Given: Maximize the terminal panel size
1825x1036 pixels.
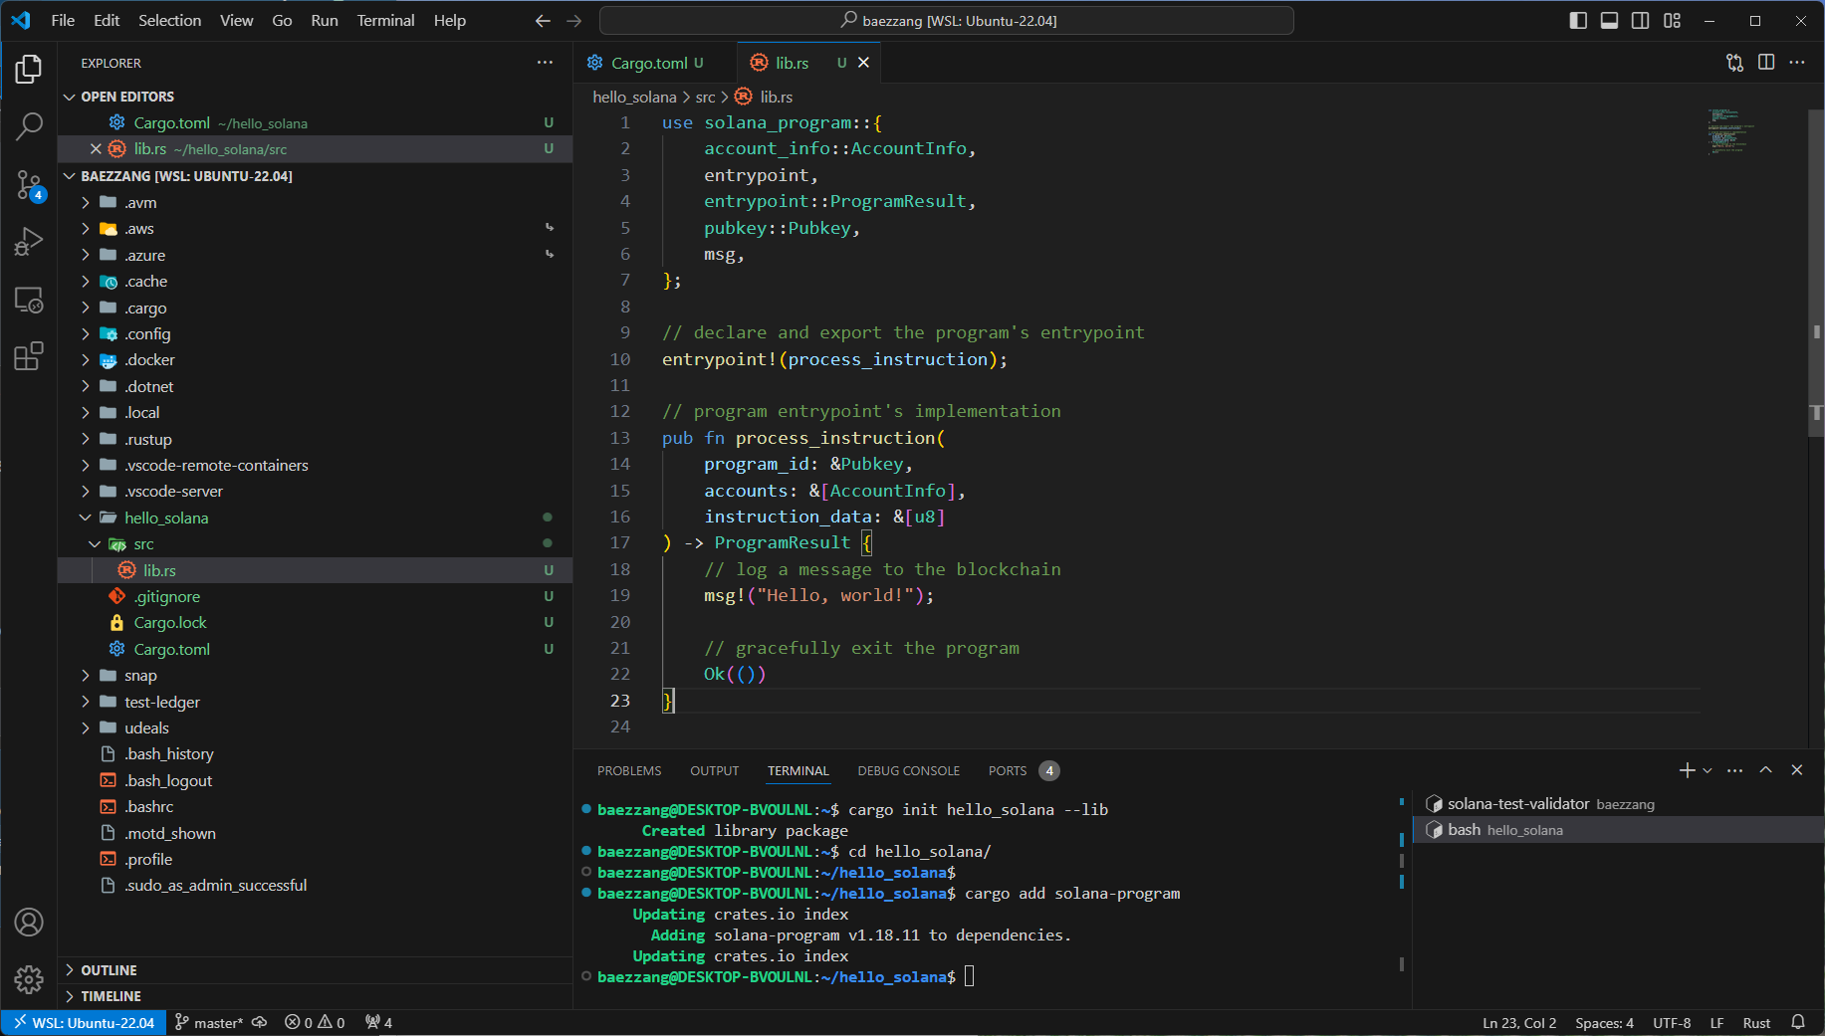Looking at the screenshot, I should pos(1766,770).
